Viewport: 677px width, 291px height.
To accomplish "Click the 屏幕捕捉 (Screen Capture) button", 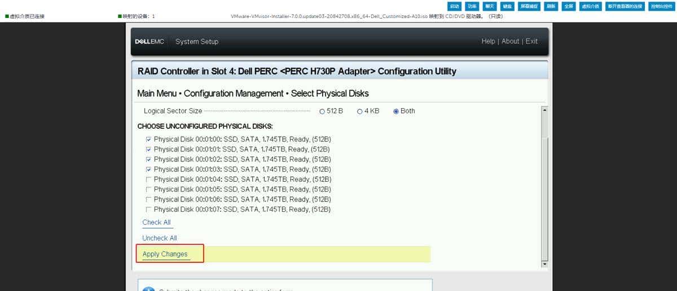I will tap(530, 6).
